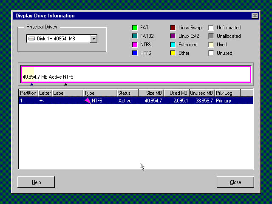Click the black triangle marker below disk map
Screen dimensions: 272x204
(65, 84)
